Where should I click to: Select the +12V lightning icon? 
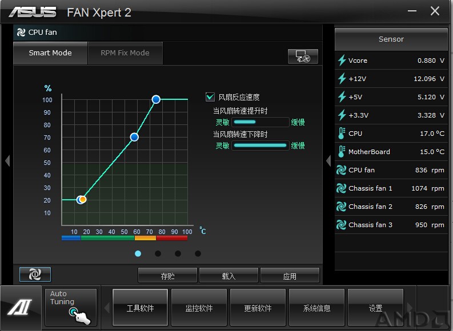(342, 79)
